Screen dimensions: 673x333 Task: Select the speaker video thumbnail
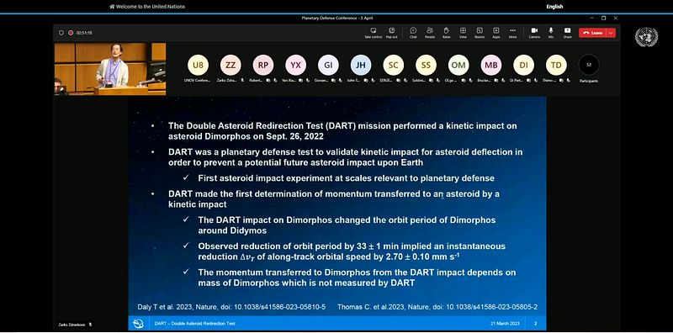tap(110, 69)
